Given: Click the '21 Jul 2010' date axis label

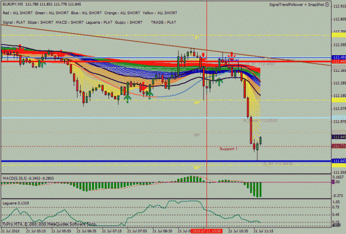Looking at the screenshot, I should coord(10,231).
